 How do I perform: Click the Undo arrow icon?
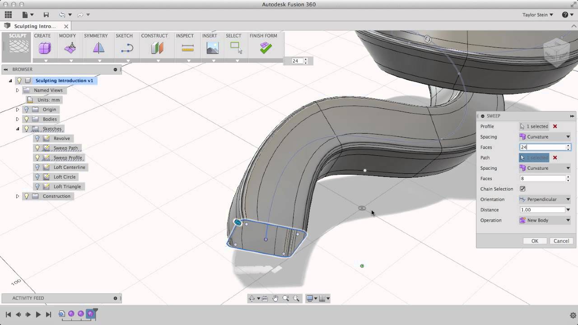(x=62, y=15)
